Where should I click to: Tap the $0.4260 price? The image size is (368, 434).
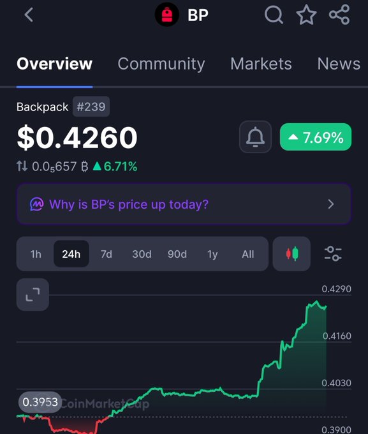tap(77, 137)
